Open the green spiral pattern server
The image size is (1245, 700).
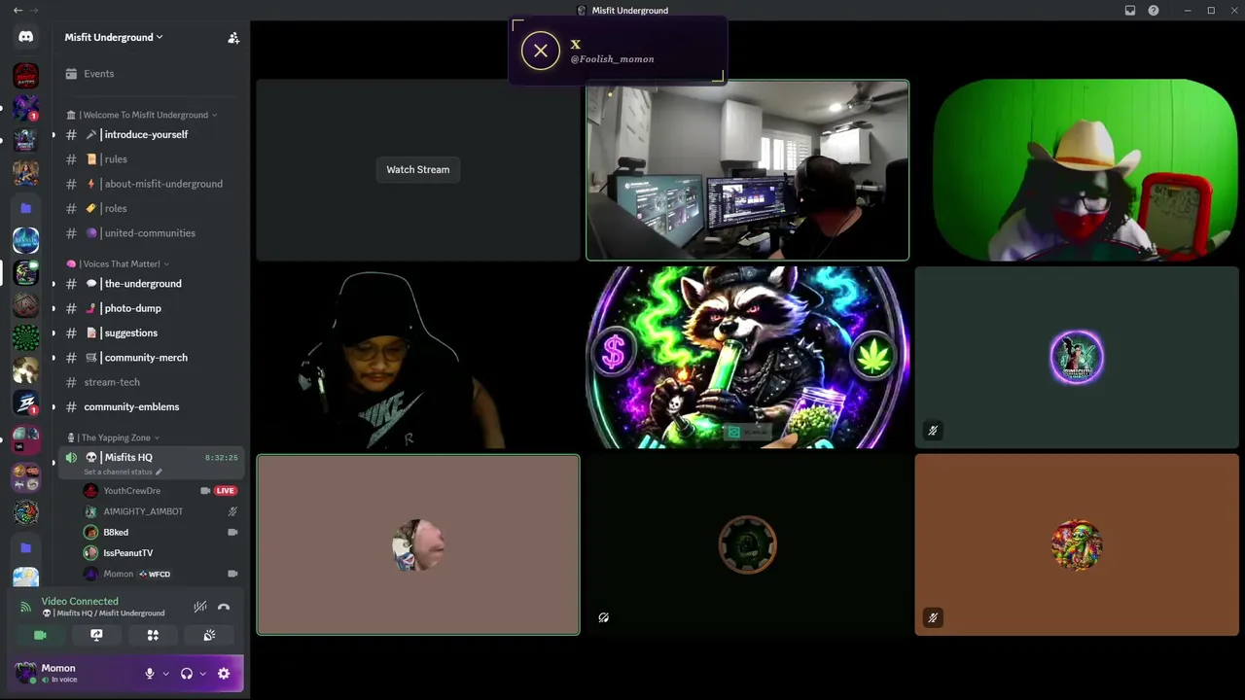point(26,337)
